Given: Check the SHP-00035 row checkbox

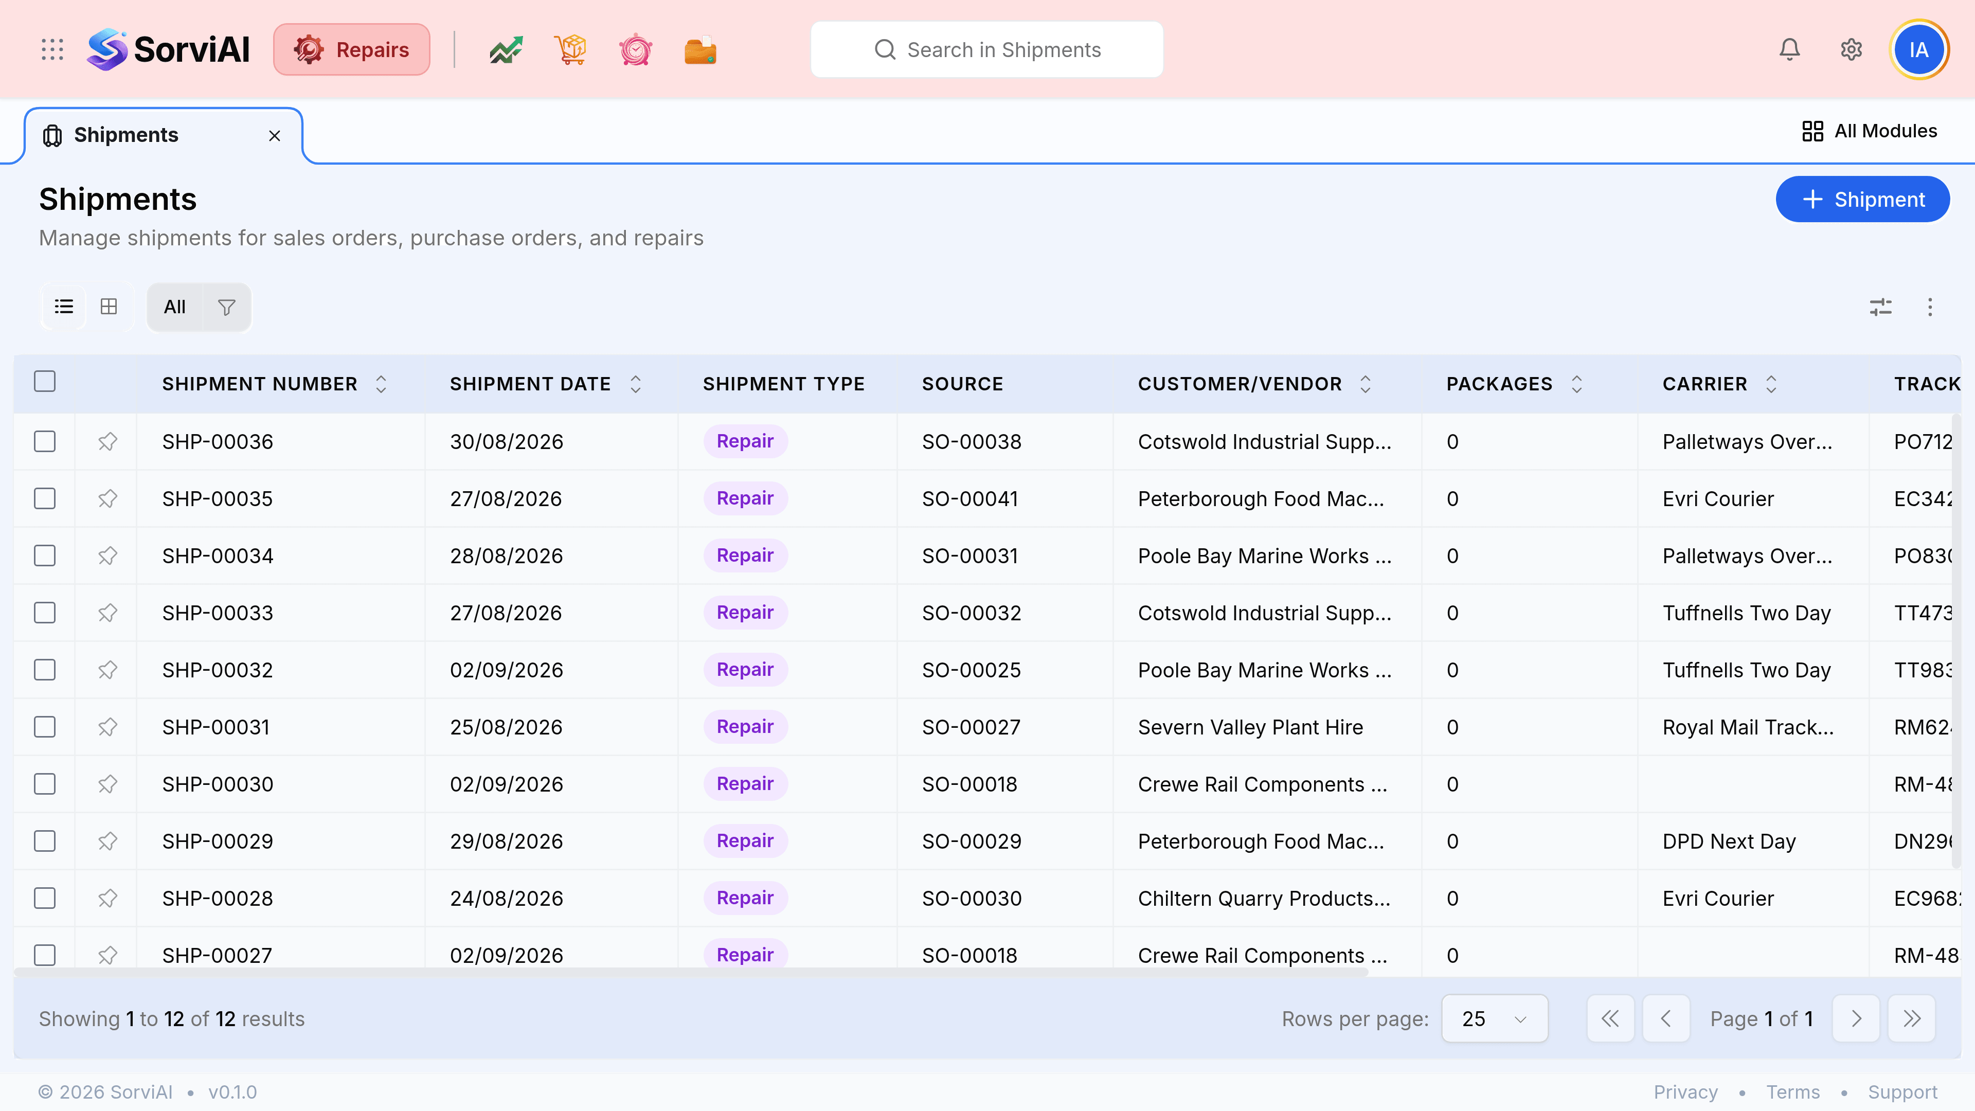Looking at the screenshot, I should click(x=45, y=498).
